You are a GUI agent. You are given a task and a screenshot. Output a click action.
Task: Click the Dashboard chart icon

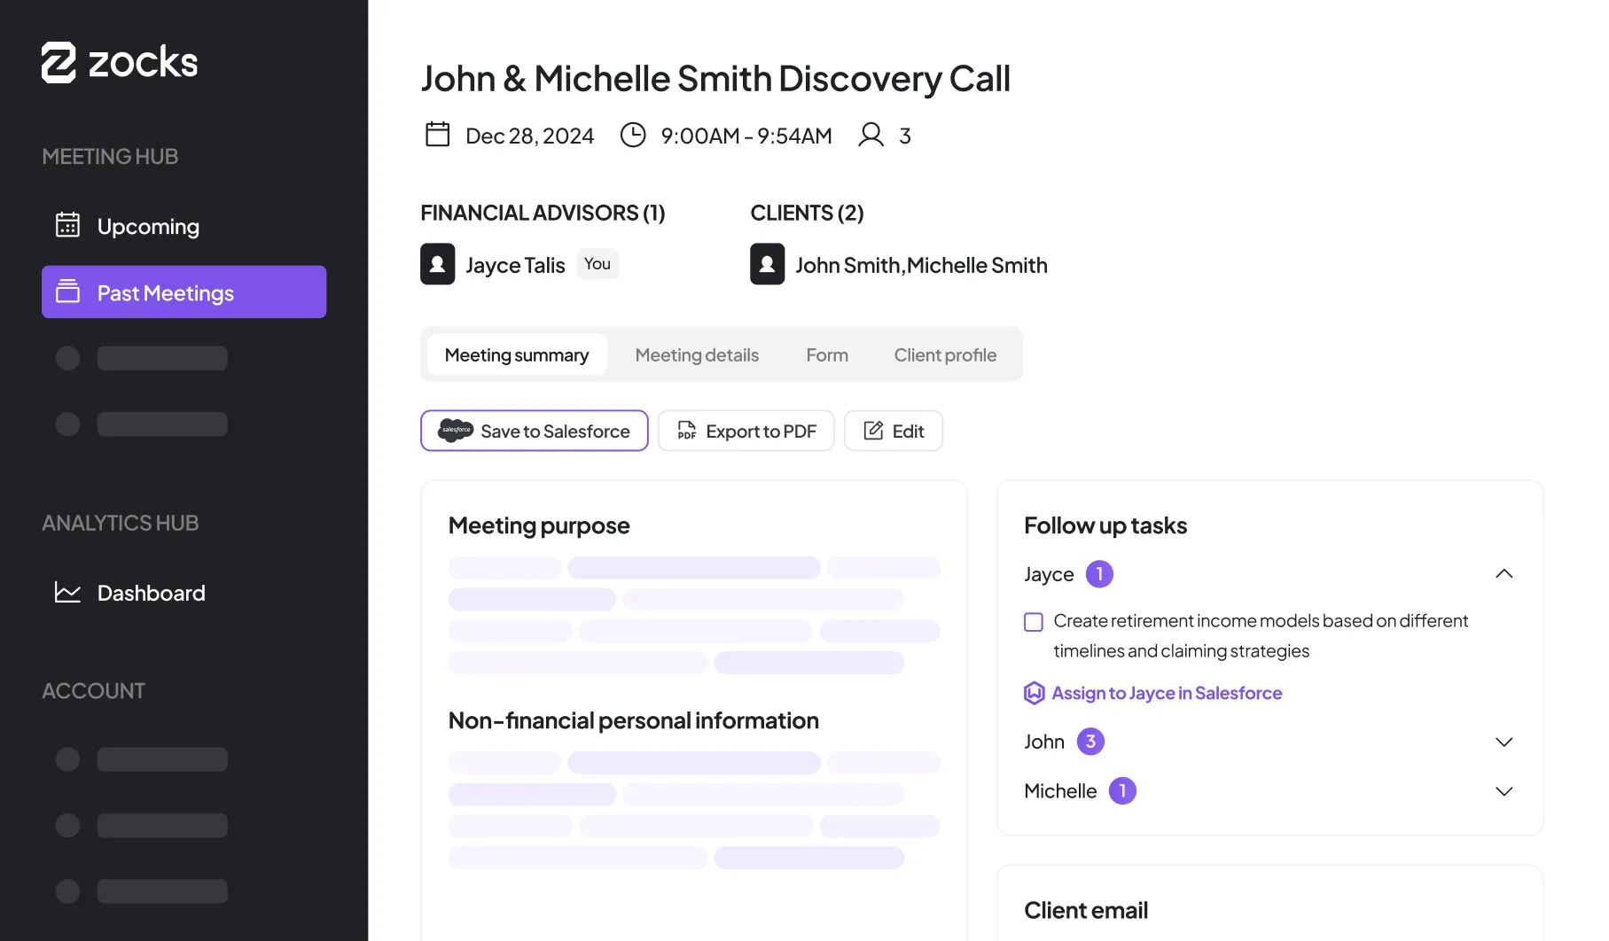[67, 592]
